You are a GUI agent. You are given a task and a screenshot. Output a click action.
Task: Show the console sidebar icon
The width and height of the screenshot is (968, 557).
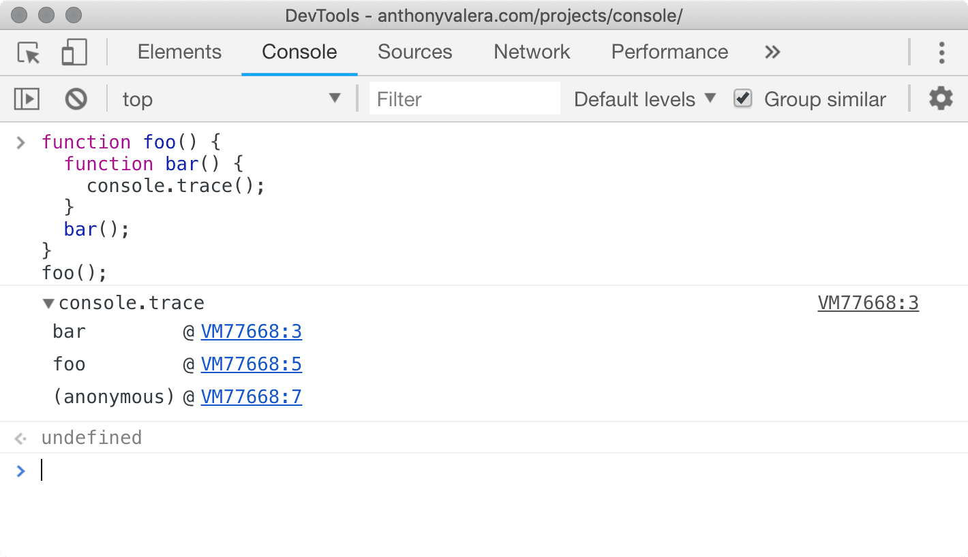coord(27,98)
